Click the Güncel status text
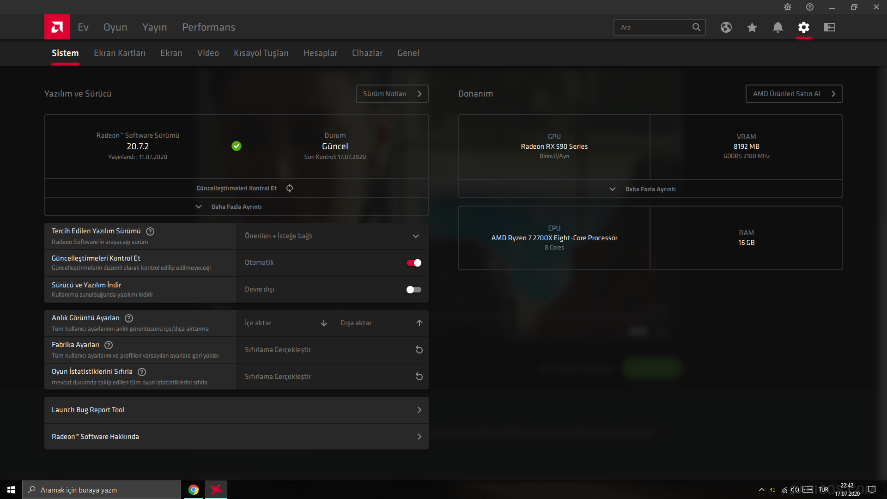The height and width of the screenshot is (499, 887). tap(335, 146)
